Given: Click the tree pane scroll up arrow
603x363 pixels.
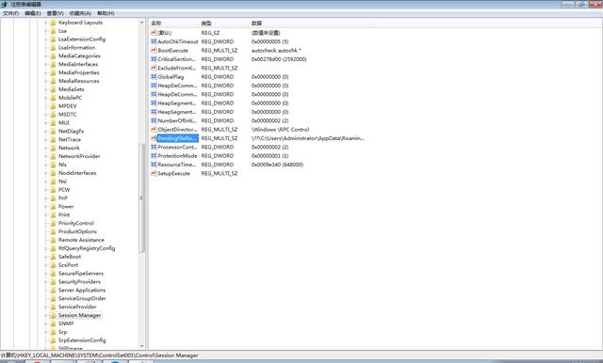Looking at the screenshot, I should click(x=142, y=23).
